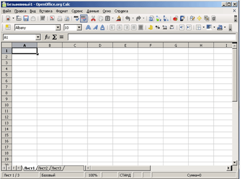
Task: Open the Navigator star icon
Action: point(199,19)
